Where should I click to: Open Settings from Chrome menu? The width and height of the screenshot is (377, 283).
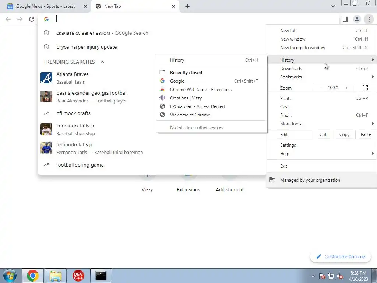point(321,145)
